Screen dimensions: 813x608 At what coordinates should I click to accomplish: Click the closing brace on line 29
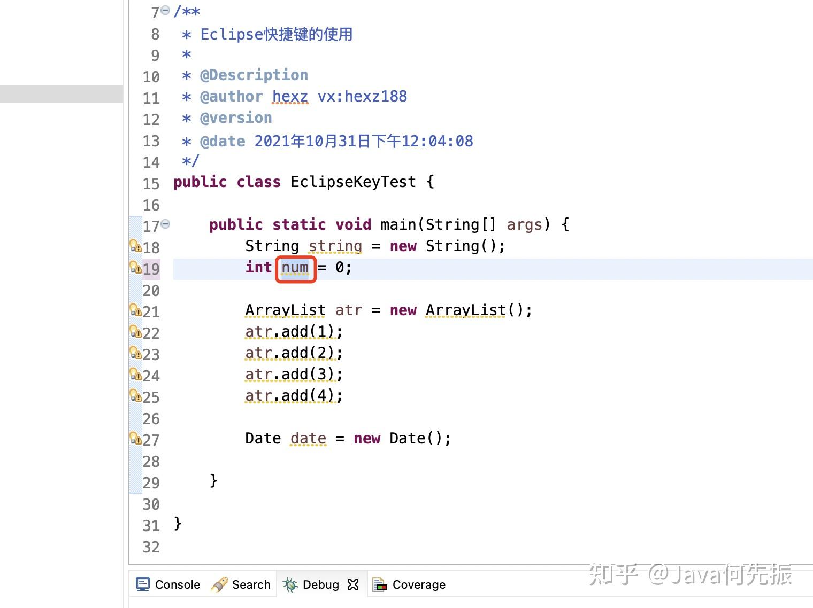click(x=213, y=481)
